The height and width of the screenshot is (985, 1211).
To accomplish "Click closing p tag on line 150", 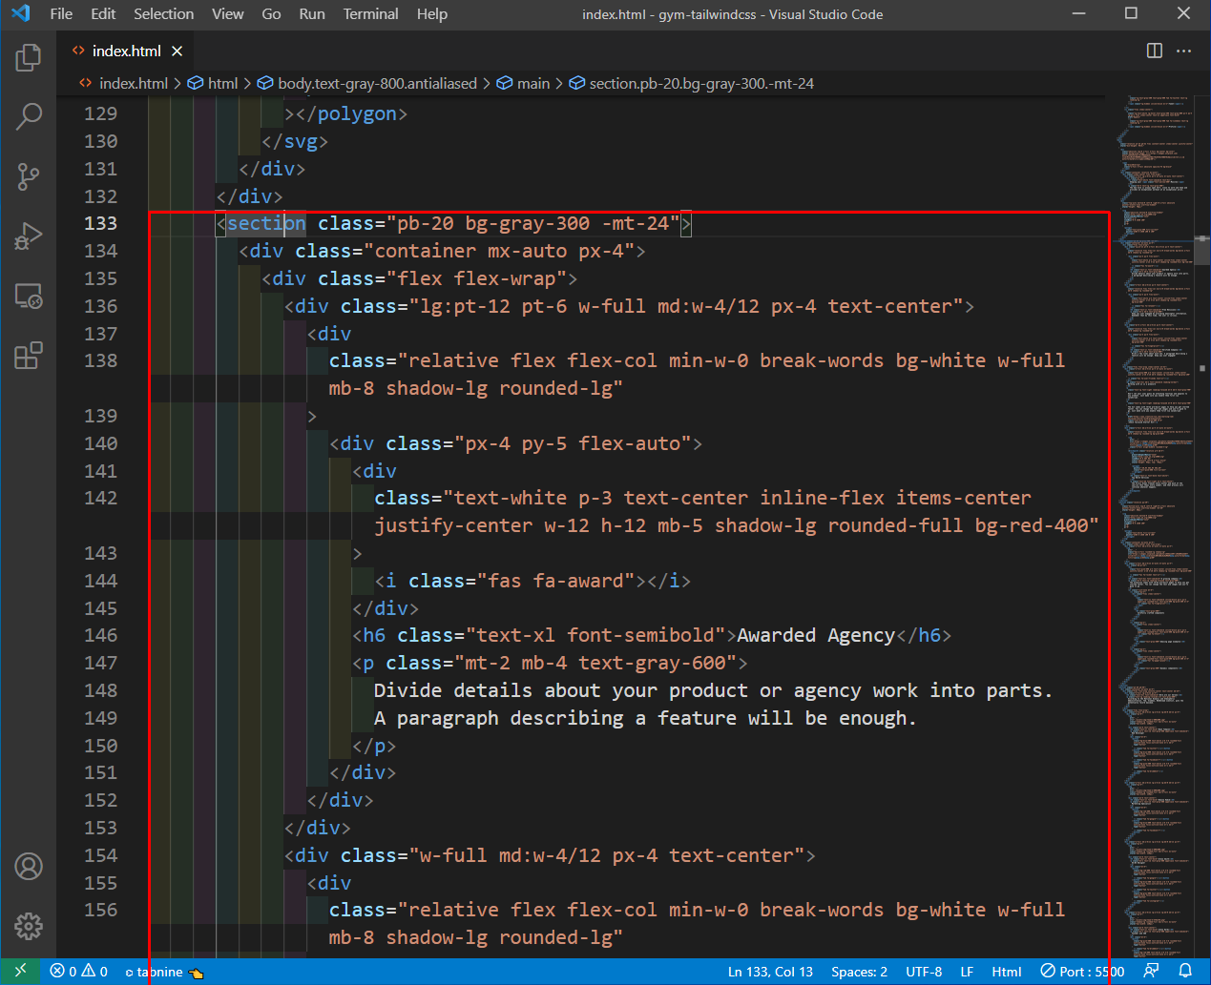I will coord(374,746).
